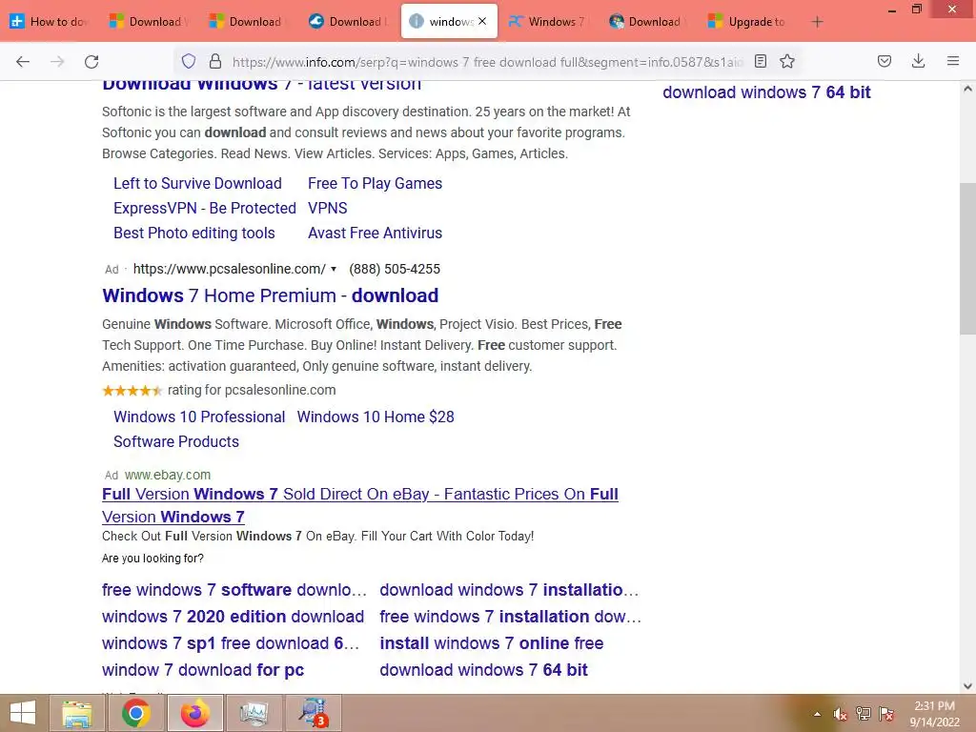Open the 'Windows 10 Professional' sitelink
This screenshot has height=732, width=976.
tap(199, 417)
